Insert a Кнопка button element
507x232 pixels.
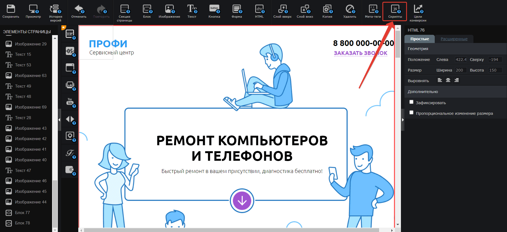214,11
